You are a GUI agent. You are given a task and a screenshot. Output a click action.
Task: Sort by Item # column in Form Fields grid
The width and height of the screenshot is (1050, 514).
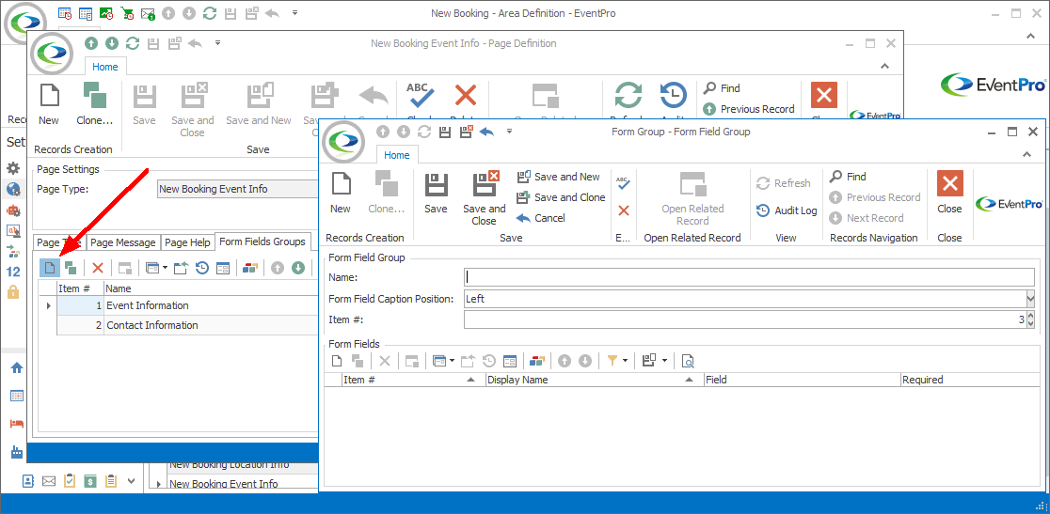tap(412, 380)
